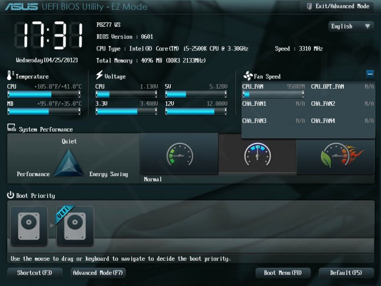This screenshot has height=286, width=381.
Task: Click the ASUS logo
Action: pos(21,6)
